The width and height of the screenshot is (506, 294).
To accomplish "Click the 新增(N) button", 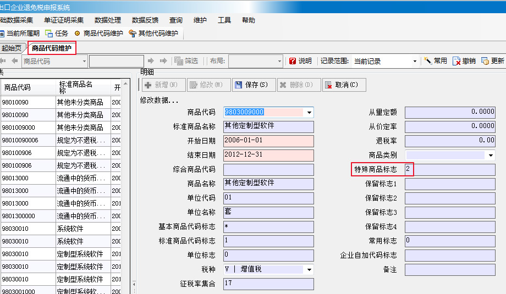I will click(x=163, y=85).
